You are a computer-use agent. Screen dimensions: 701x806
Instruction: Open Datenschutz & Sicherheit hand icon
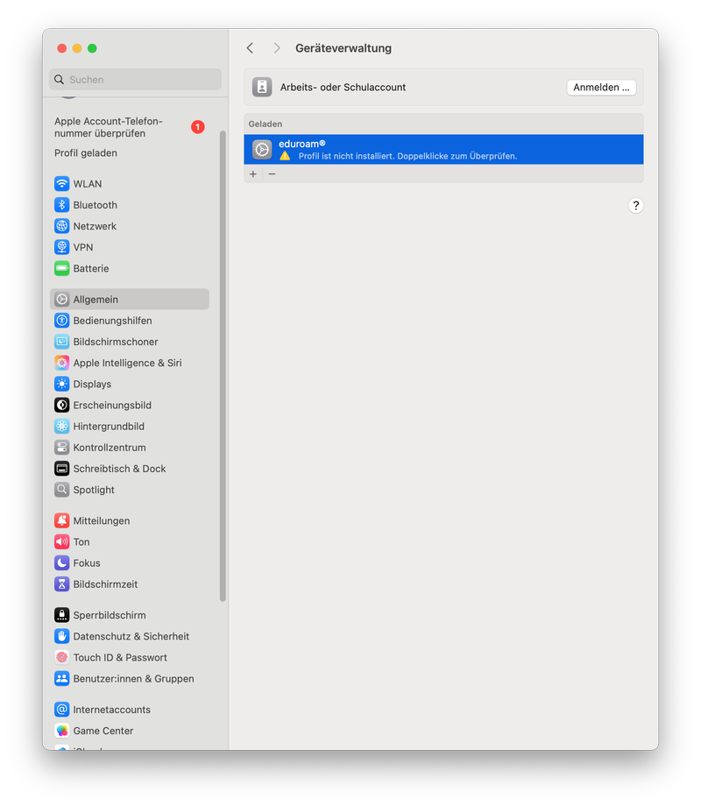61,636
